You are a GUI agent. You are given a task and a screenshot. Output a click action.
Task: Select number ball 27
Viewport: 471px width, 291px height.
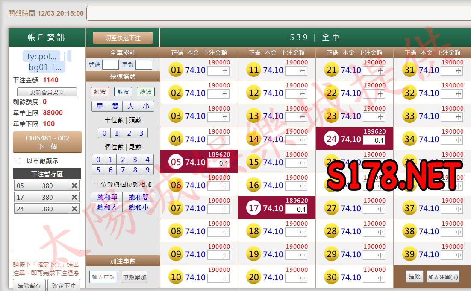pos(331,208)
